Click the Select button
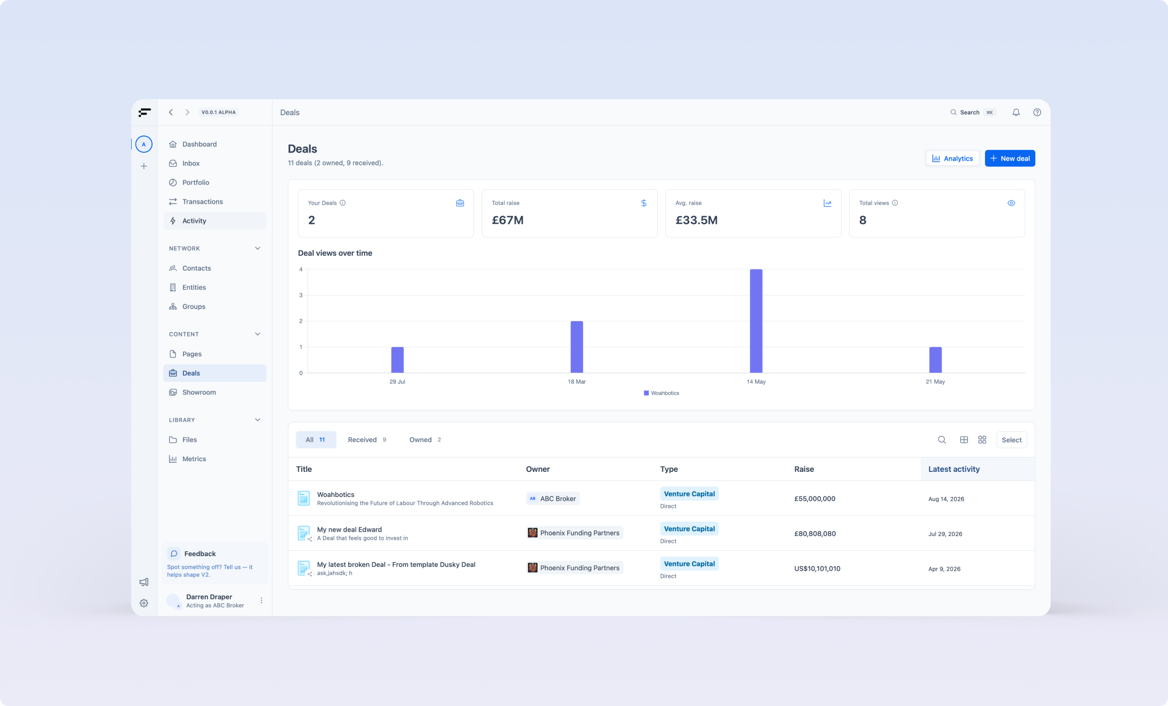The height and width of the screenshot is (706, 1168). (1012, 440)
